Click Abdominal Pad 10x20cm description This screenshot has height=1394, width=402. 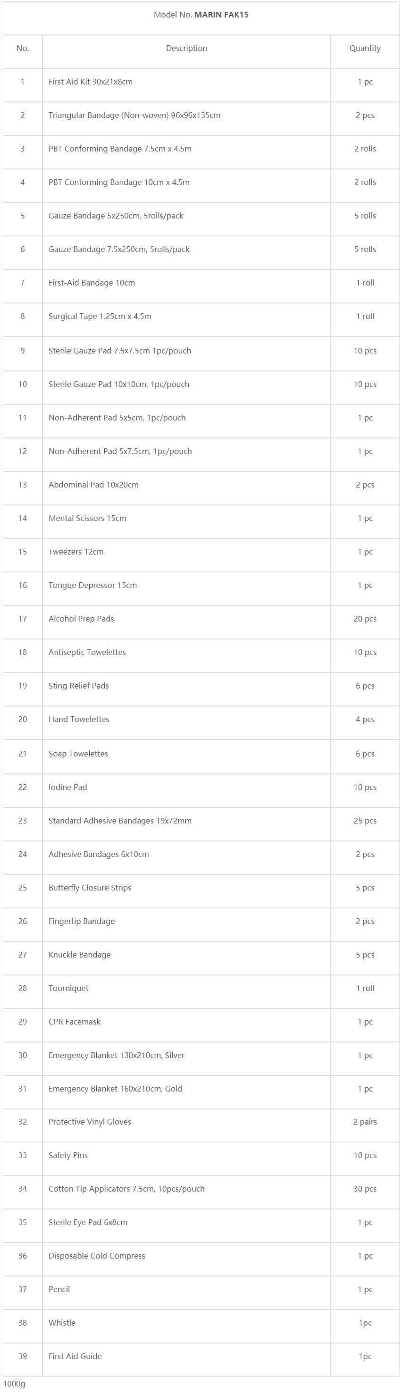[93, 485]
